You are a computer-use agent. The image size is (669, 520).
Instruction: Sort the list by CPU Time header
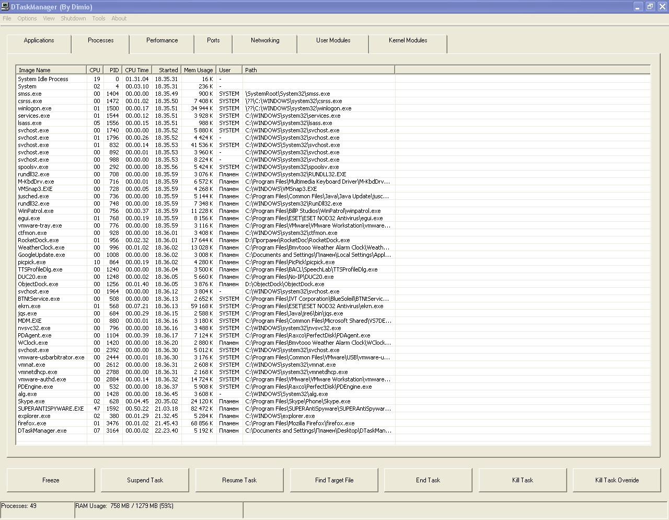coord(137,70)
